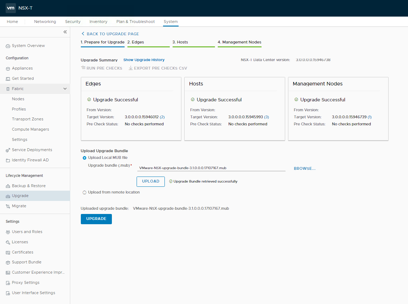Screen dimensions: 408x304
Task: Click RUN PRE CHECKS action
Action: point(104,68)
